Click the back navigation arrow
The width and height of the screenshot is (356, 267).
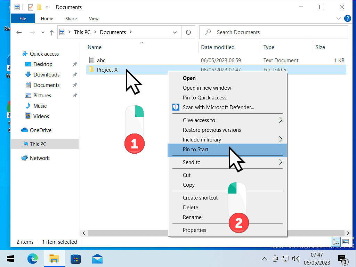pyautogui.click(x=19, y=32)
